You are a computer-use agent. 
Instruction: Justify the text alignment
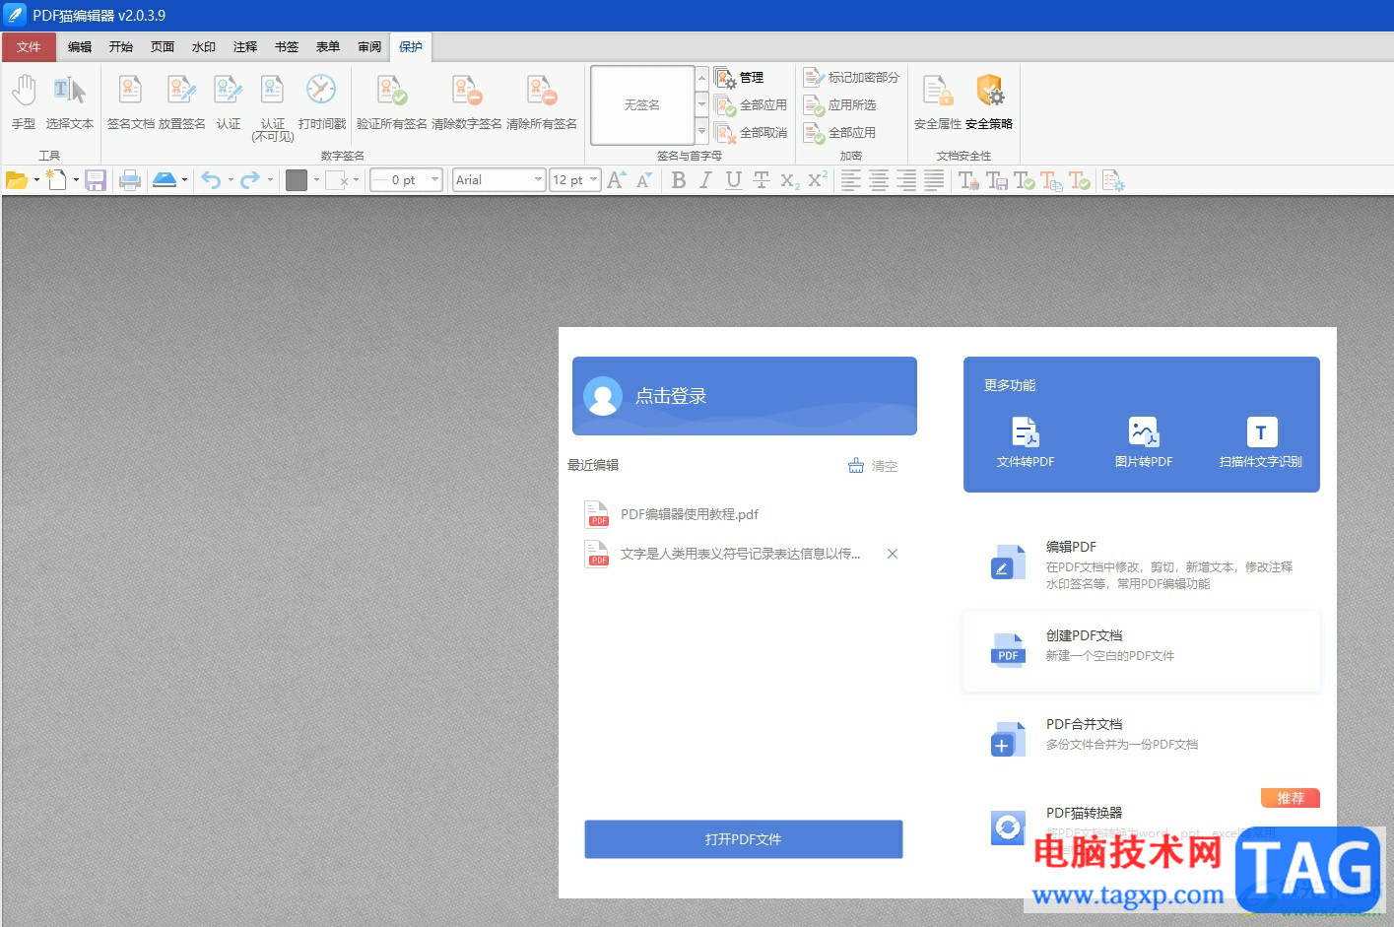pyautogui.click(x=934, y=180)
